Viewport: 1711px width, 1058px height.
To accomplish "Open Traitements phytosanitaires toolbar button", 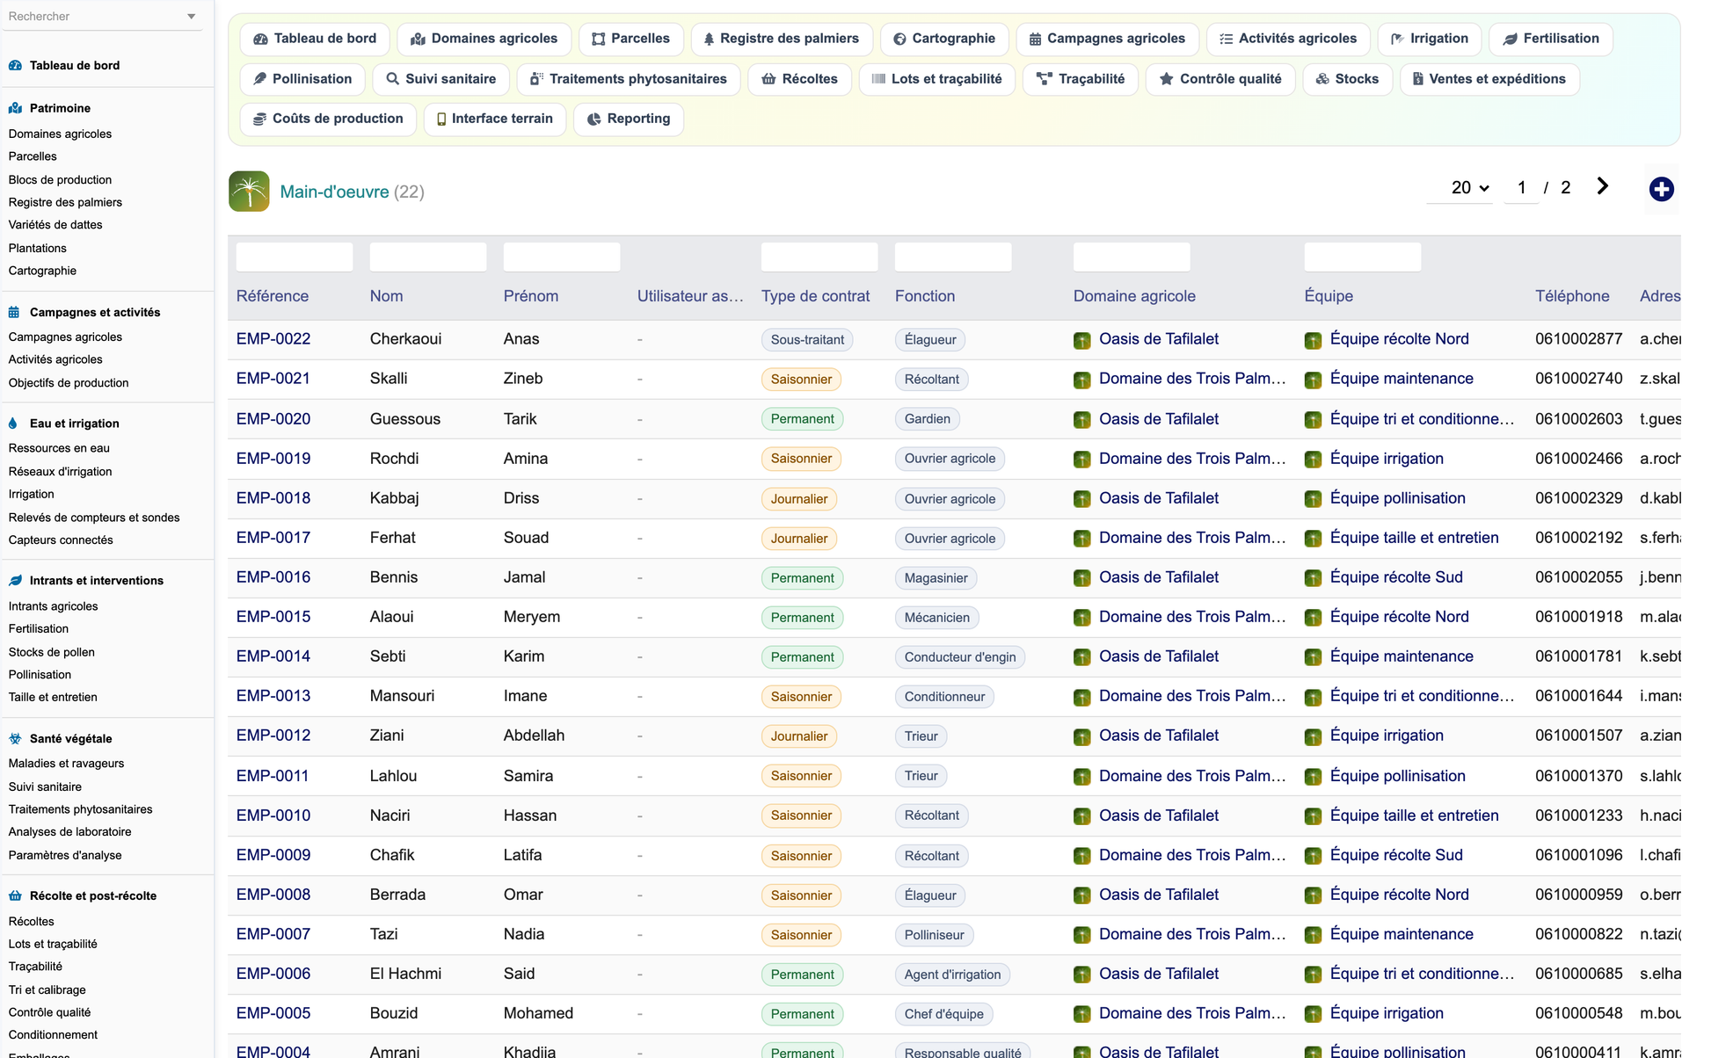I will tap(629, 79).
